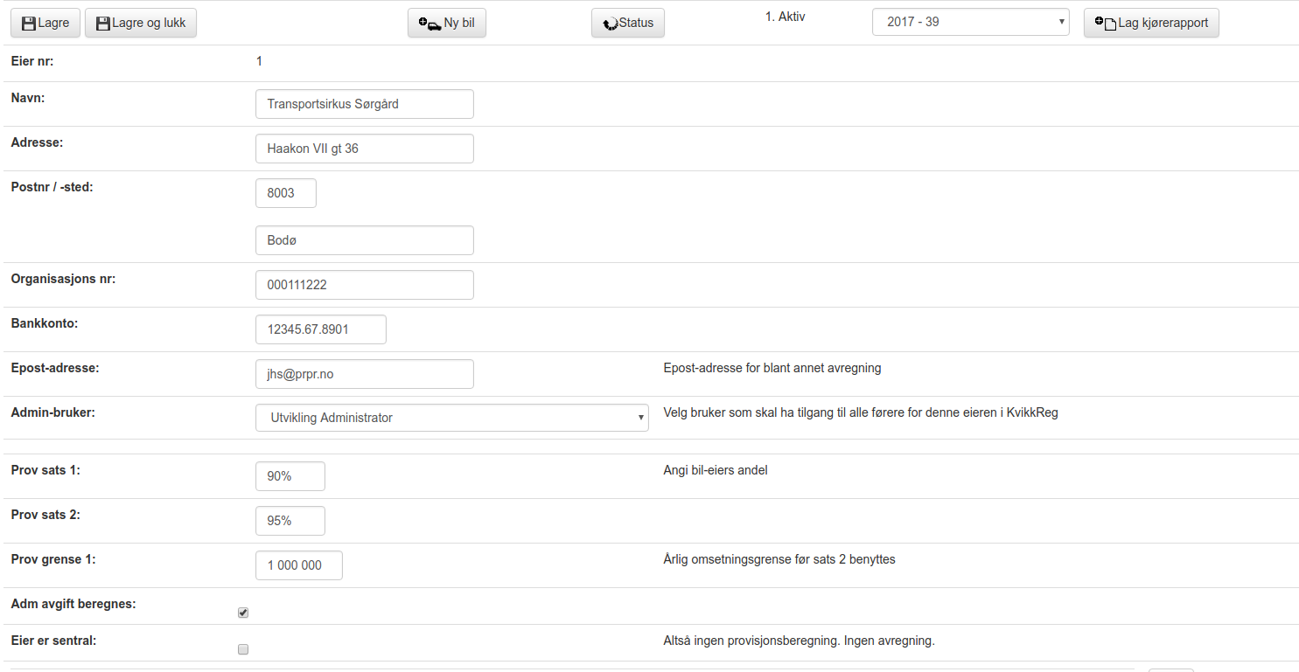The width and height of the screenshot is (1299, 672).
Task: Click the 'Angi bil-eiers andel' hint text
Action: [716, 470]
